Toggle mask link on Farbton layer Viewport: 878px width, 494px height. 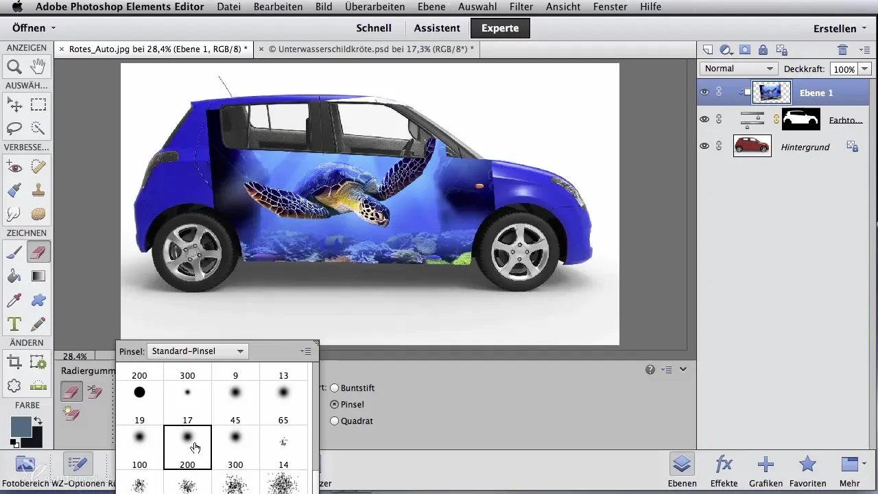(776, 119)
